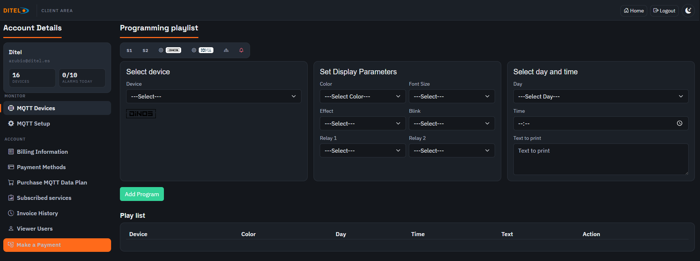Open the Select Day dropdown

pos(601,96)
